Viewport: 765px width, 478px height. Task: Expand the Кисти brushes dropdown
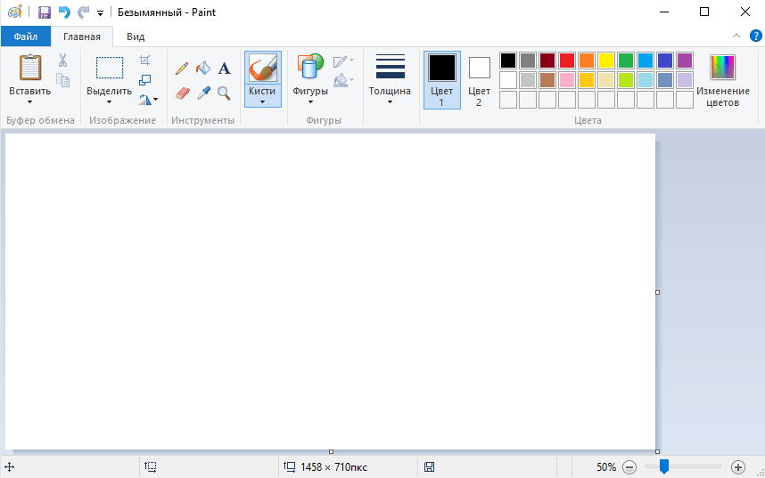point(262,101)
